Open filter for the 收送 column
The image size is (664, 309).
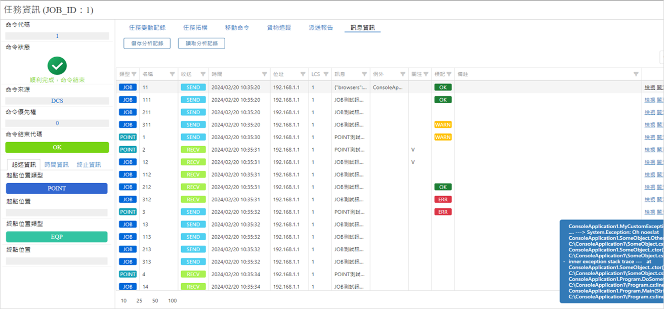click(203, 74)
